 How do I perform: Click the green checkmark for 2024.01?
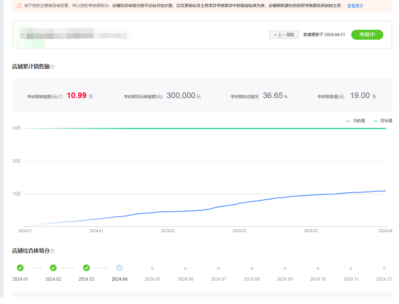[20, 268]
